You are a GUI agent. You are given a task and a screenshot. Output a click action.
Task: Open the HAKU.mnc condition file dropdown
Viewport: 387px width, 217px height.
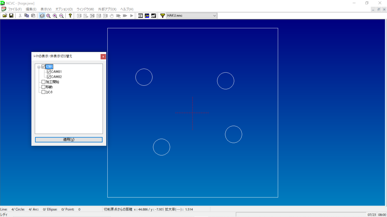(214, 15)
